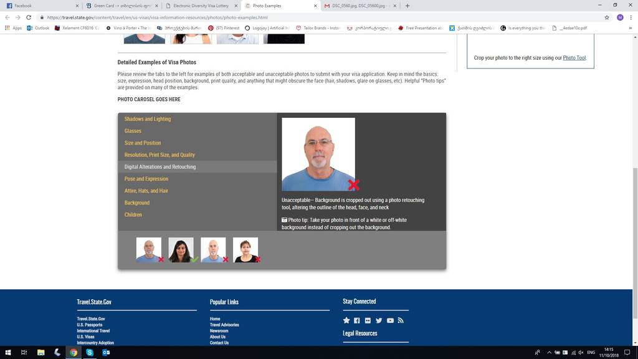The width and height of the screenshot is (638, 359).
Task: Select the Size and Position tab
Action: click(x=143, y=143)
